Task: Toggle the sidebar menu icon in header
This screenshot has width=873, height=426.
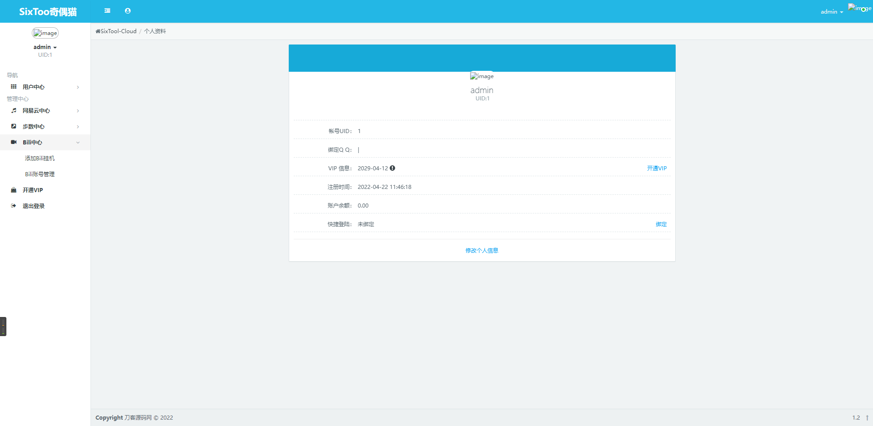Action: point(107,11)
